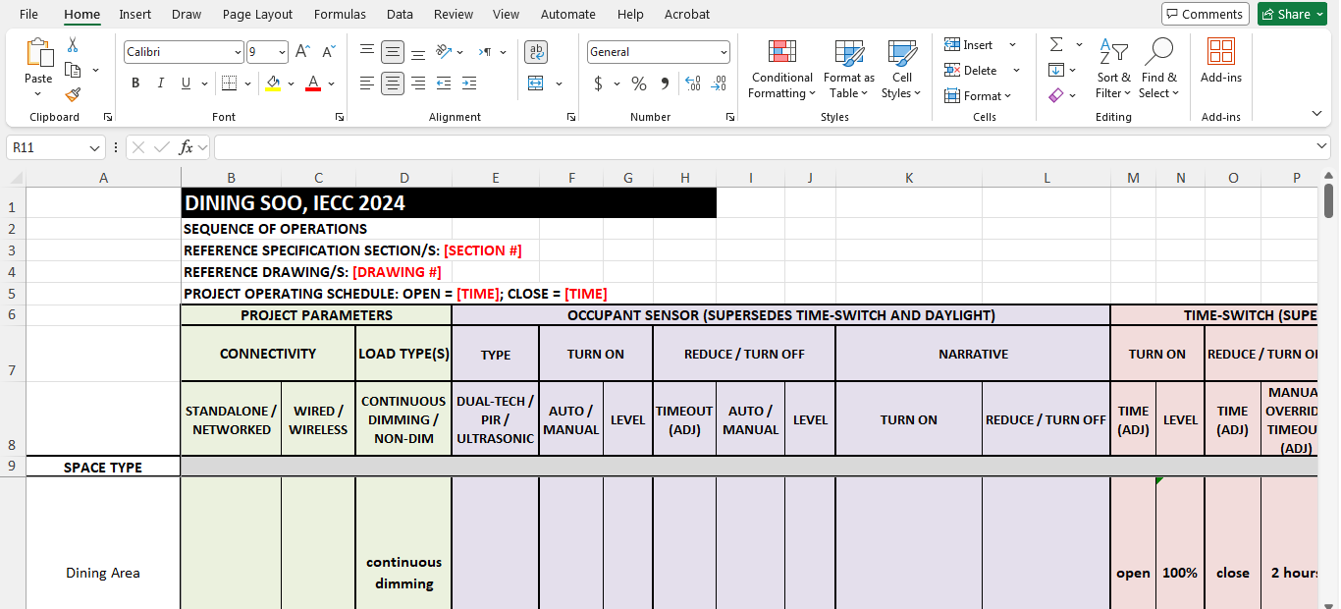Toggle Merge & Center
The width and height of the screenshot is (1341, 609).
coord(535,84)
